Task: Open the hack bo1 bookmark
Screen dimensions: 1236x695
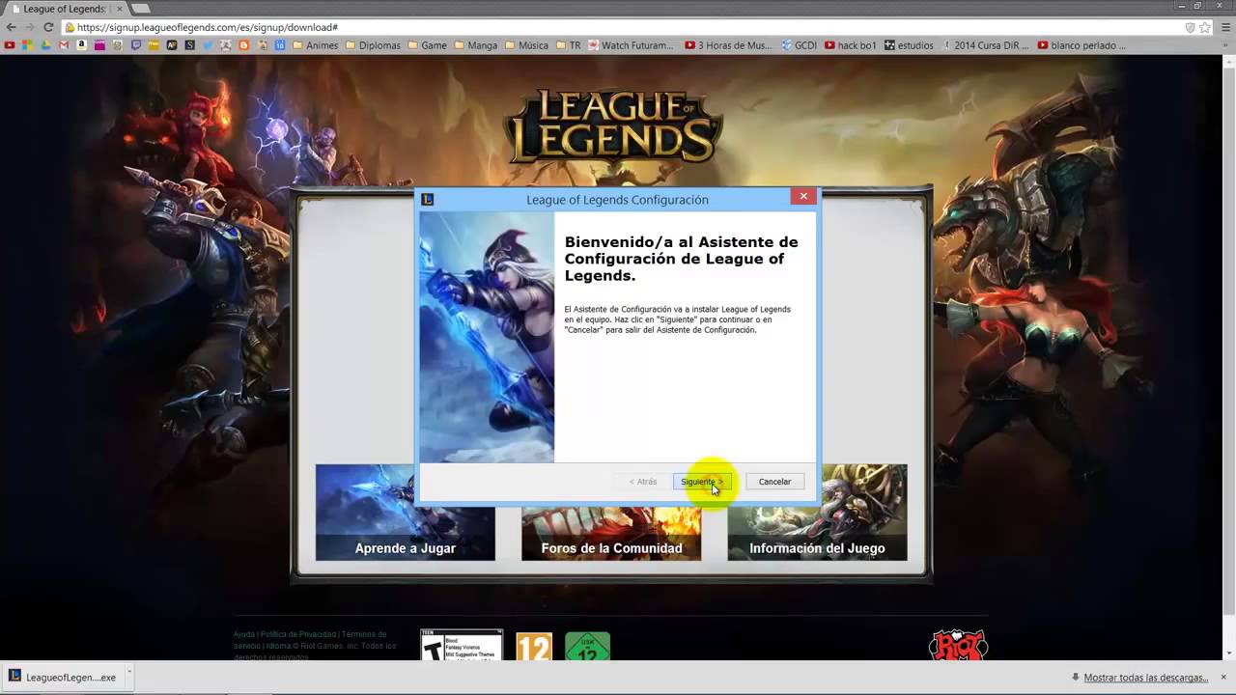Action: [x=850, y=45]
